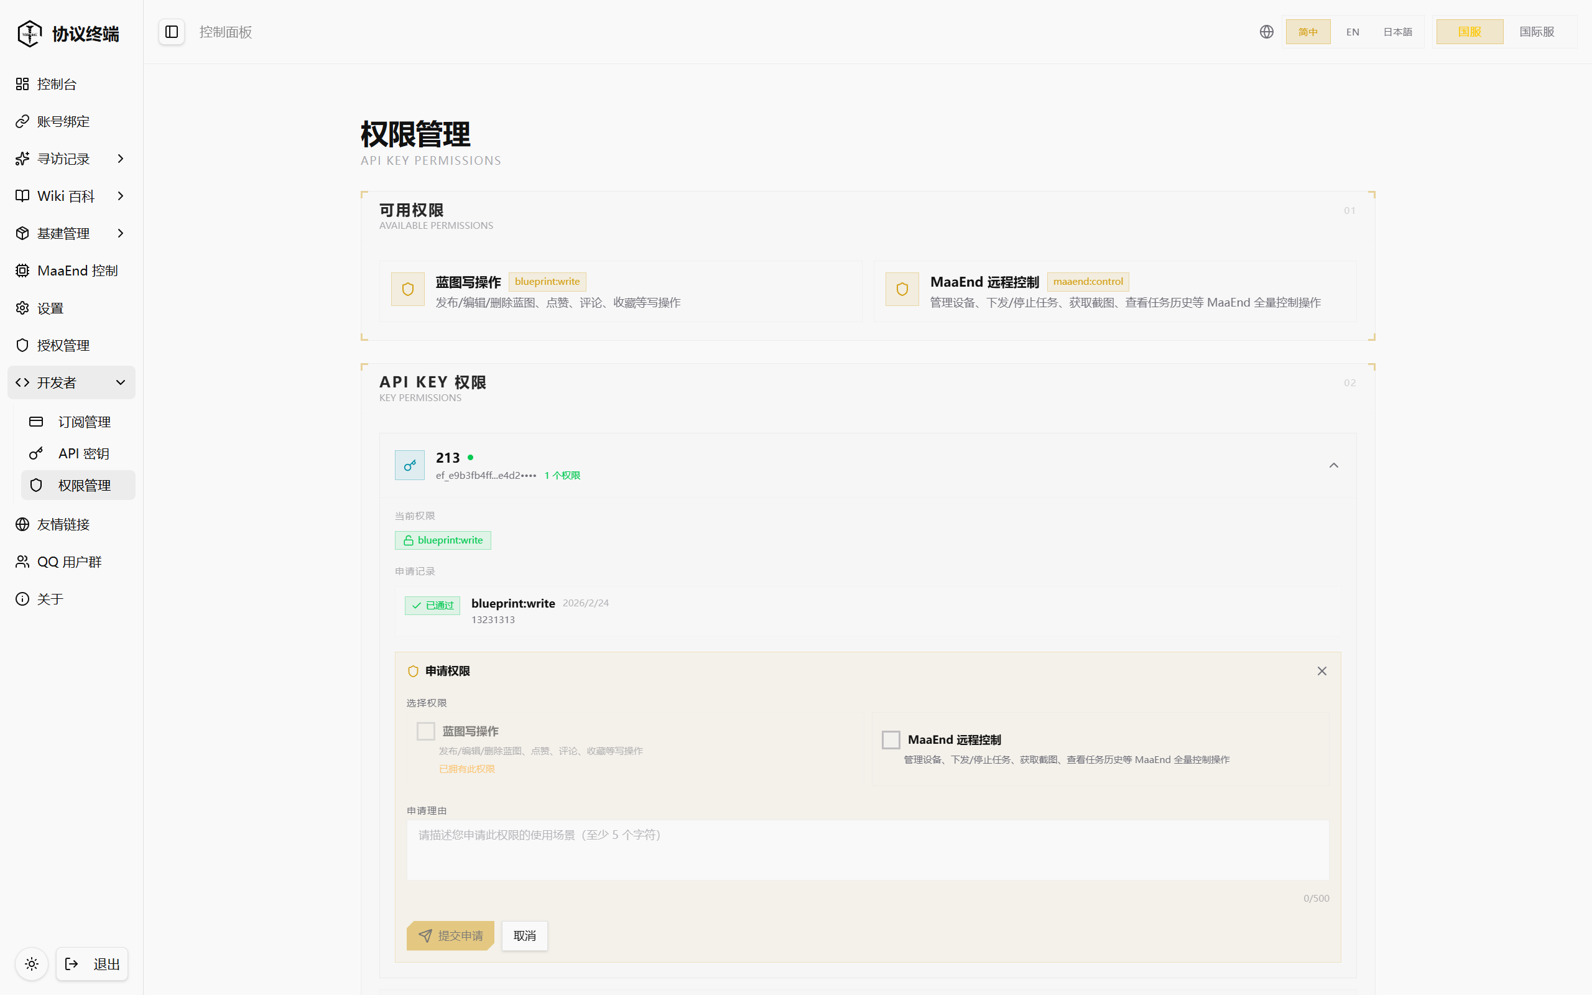The image size is (1592, 995).
Task: Click the 授权管理 shield icon
Action: tap(22, 345)
